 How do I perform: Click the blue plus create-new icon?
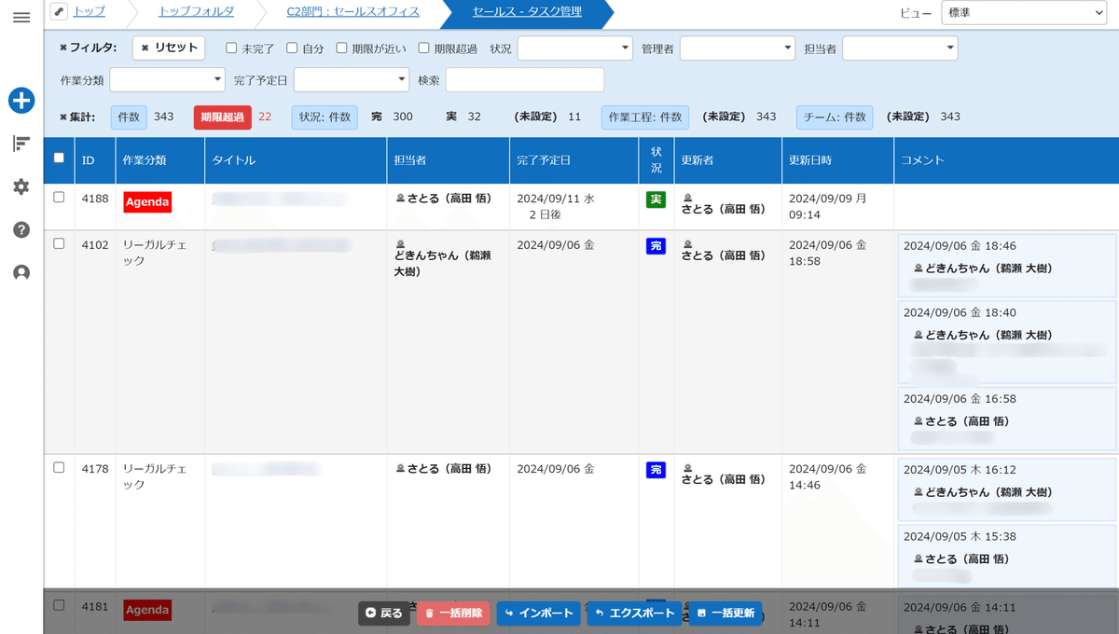[21, 101]
